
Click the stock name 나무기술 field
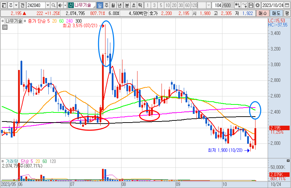pyautogui.click(x=85, y=5)
